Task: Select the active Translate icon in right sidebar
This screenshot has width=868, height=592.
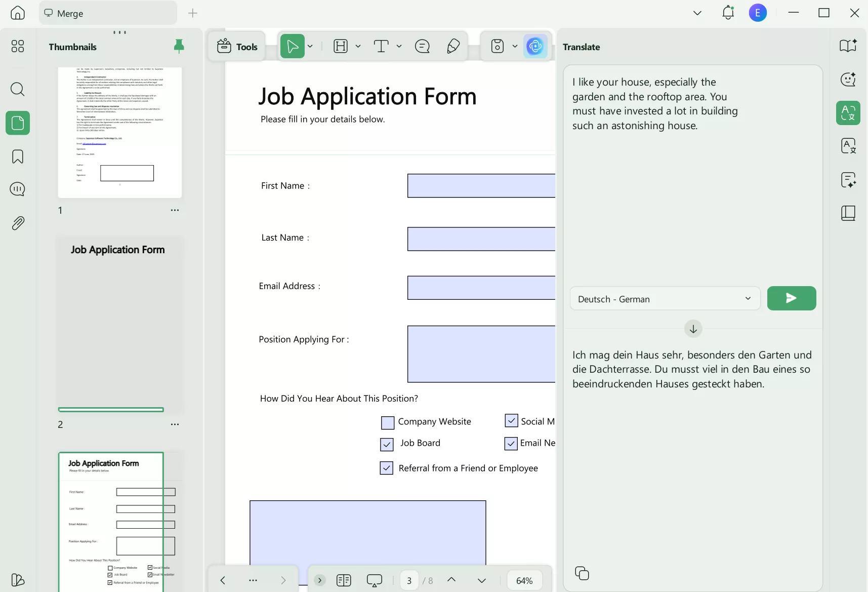Action: 848,112
